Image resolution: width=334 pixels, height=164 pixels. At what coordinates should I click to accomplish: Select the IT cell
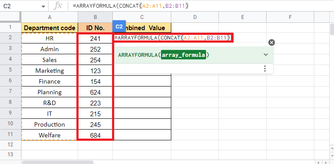[x=50, y=114]
